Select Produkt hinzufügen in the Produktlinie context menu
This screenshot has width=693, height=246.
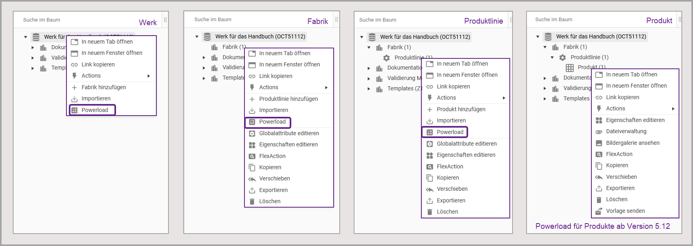pyautogui.click(x=461, y=109)
